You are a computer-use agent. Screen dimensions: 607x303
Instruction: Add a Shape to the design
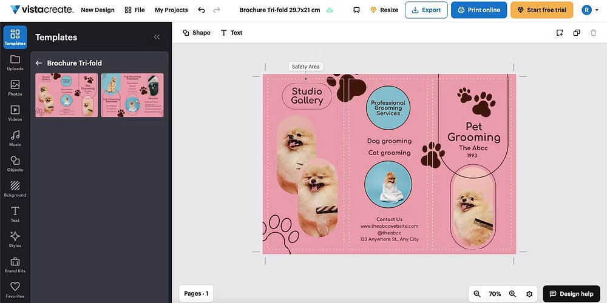coord(197,33)
